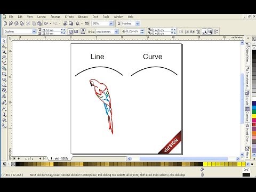Toggle Snap to Guidelines
The width and height of the screenshot is (256, 192).
click(x=187, y=31)
